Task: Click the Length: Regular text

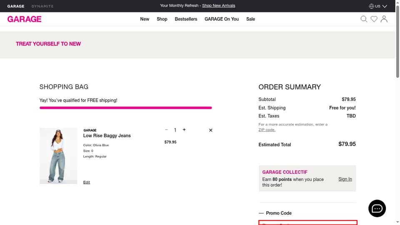Action: pos(95,156)
